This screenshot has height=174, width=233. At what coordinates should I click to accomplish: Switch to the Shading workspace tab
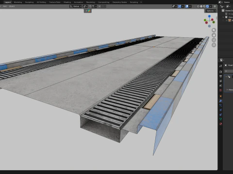67,2
